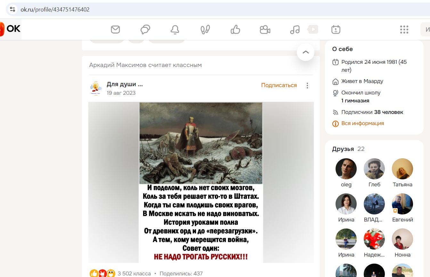Open the calendar icon in top bar
This screenshot has height=277, width=430.
[x=336, y=30]
